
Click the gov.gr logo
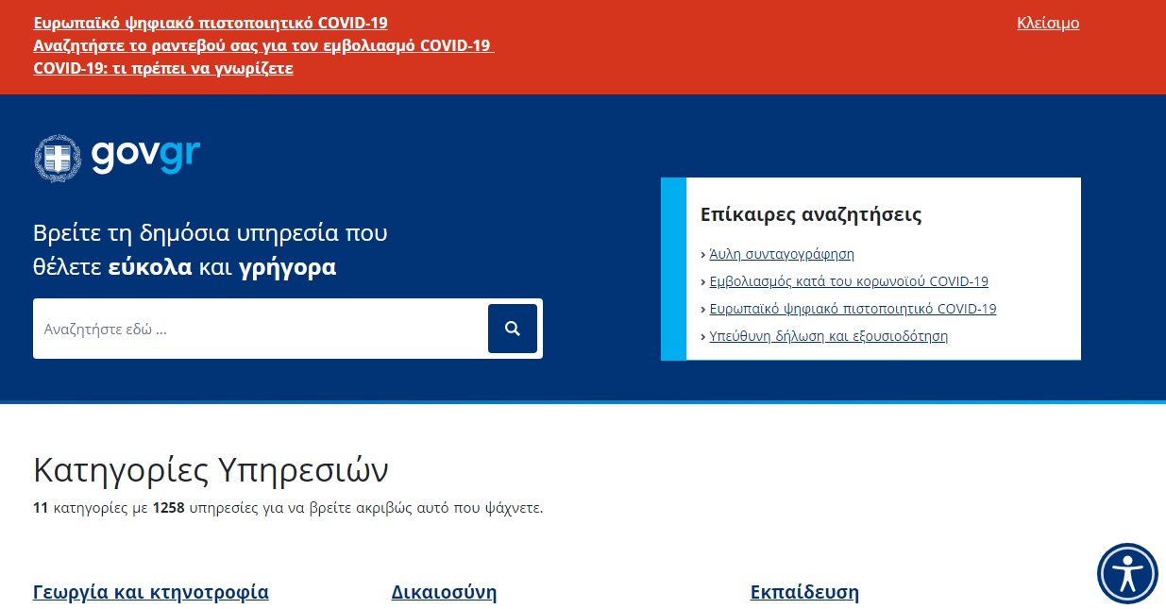(117, 158)
